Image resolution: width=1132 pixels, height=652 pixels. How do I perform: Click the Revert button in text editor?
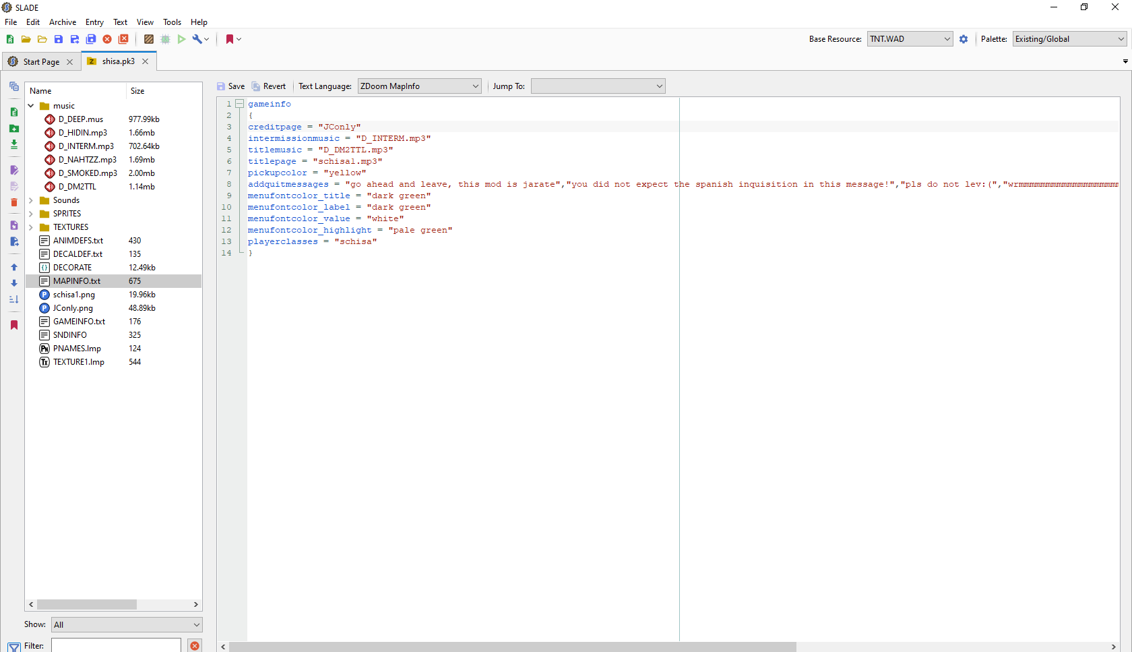point(268,86)
